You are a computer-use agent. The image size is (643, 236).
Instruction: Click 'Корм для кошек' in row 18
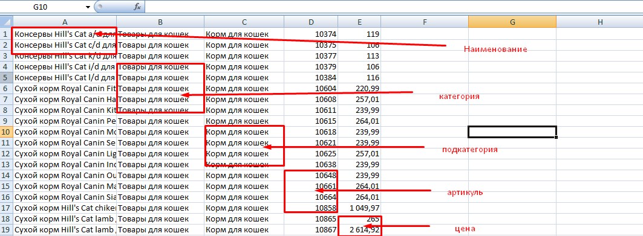[244, 218]
